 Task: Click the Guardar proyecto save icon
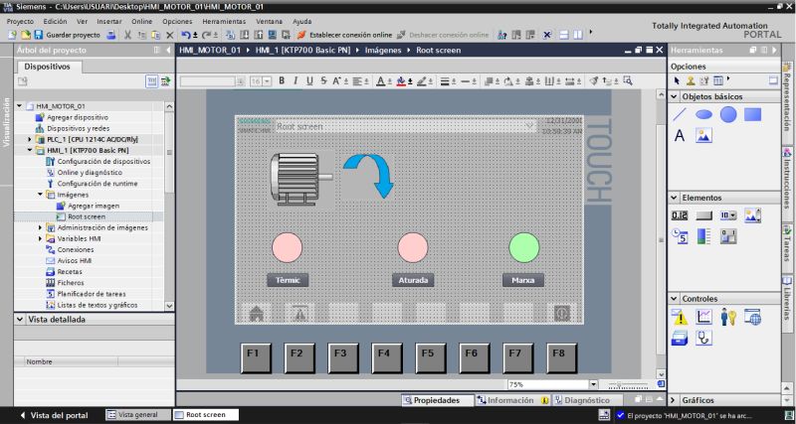pyautogui.click(x=39, y=34)
